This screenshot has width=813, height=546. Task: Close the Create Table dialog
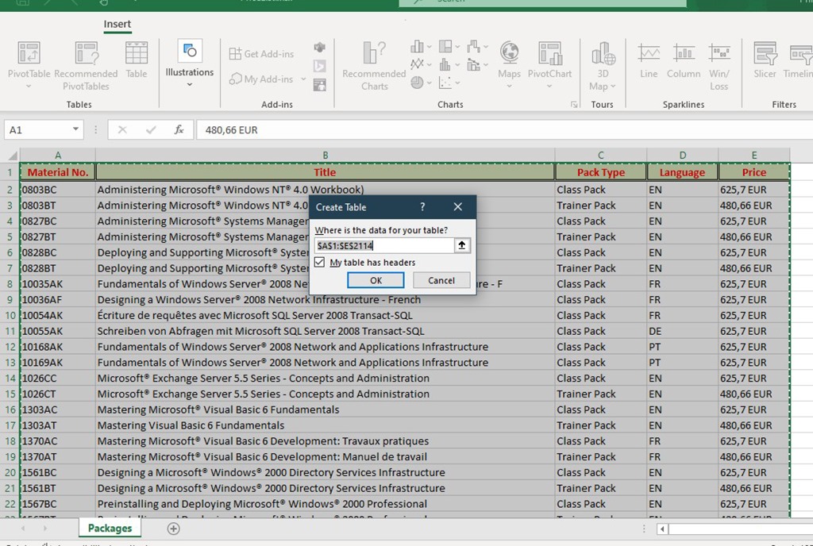(458, 206)
